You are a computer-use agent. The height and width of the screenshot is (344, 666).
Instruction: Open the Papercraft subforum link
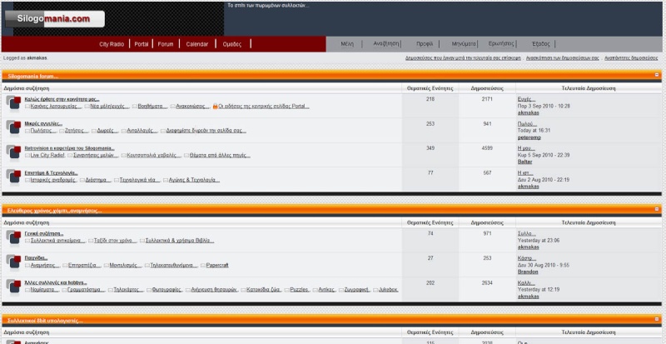(x=217, y=264)
